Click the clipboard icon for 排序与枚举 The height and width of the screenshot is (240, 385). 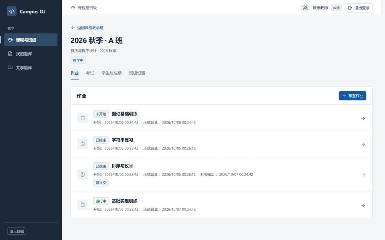[x=83, y=174]
